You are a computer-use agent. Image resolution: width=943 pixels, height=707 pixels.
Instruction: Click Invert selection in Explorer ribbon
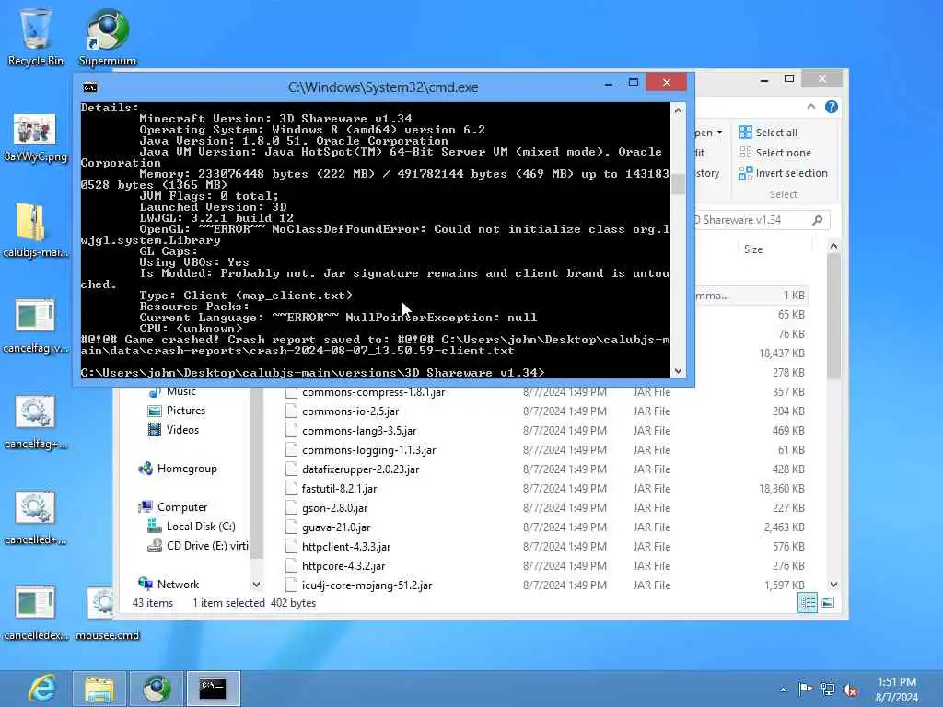tap(783, 173)
